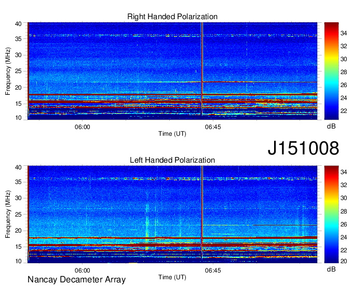This screenshot has height=286, width=353.
Task: Click the 24 dB value on Right Handed colorbar
Action: tap(344, 98)
